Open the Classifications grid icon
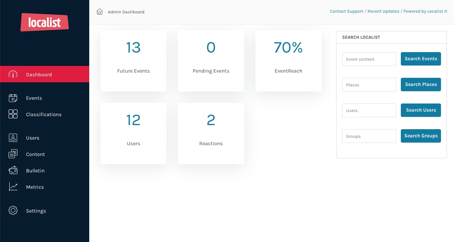This screenshot has width=454, height=242. [x=13, y=114]
